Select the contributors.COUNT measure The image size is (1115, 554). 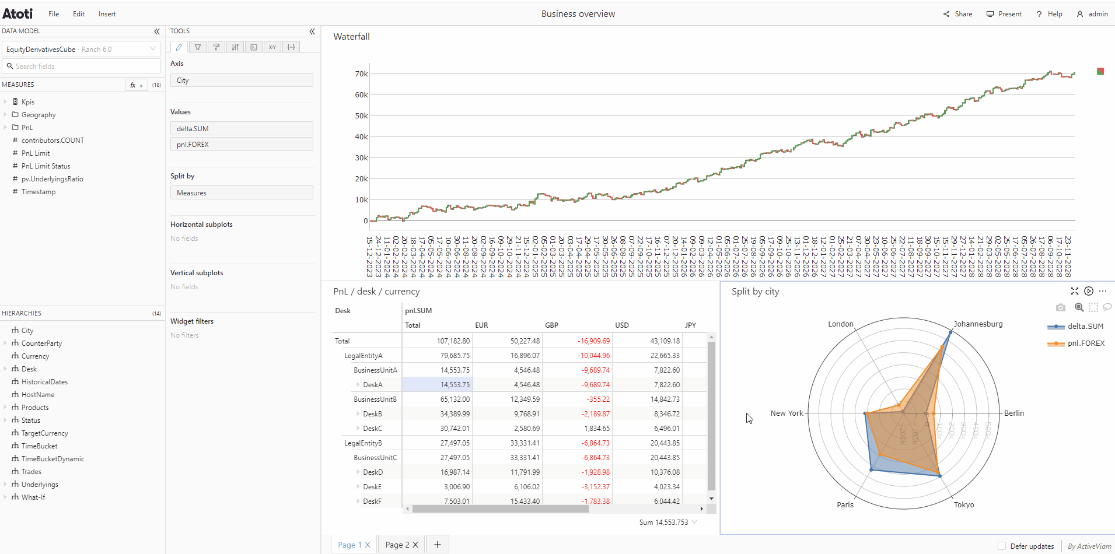click(x=53, y=141)
